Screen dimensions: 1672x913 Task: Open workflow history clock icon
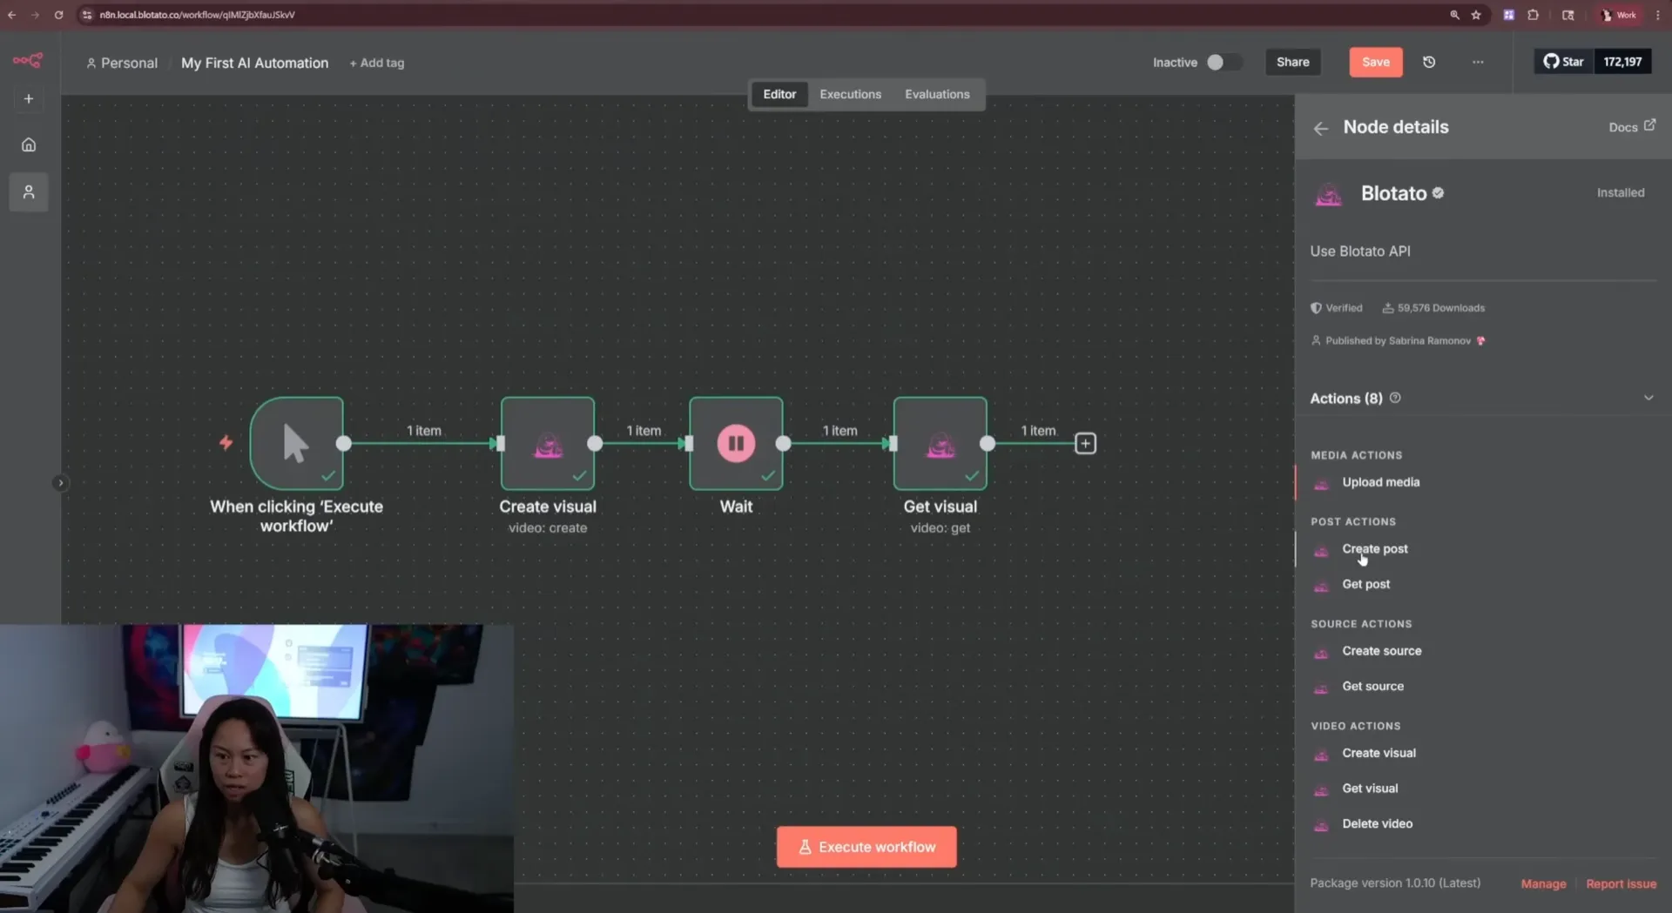coord(1429,62)
